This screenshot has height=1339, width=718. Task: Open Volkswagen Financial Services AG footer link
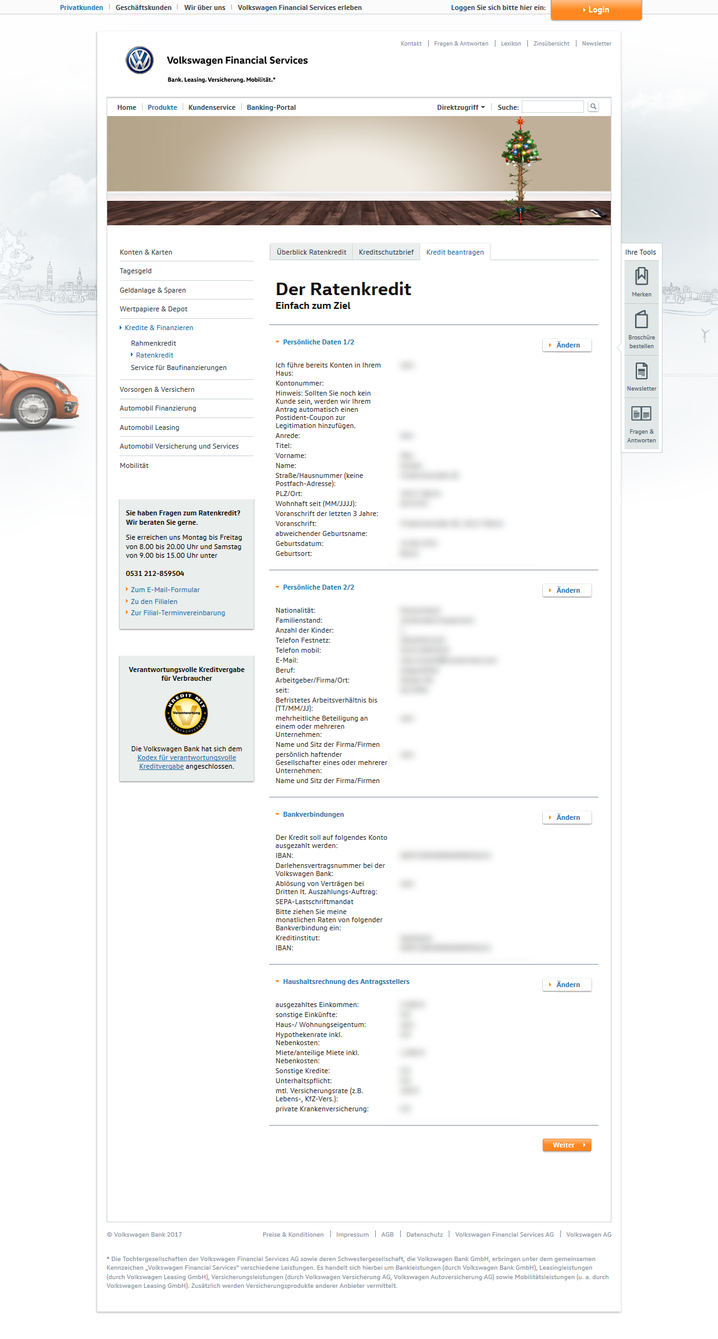click(x=504, y=1234)
